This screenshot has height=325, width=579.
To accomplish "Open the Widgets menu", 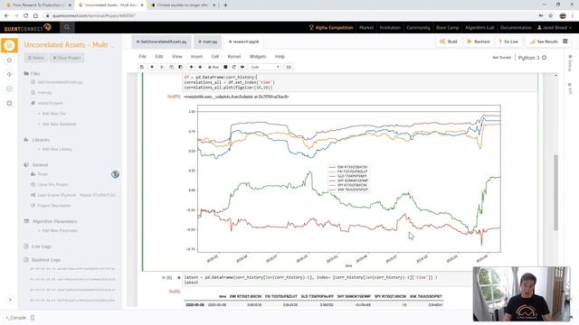I will pos(258,56).
